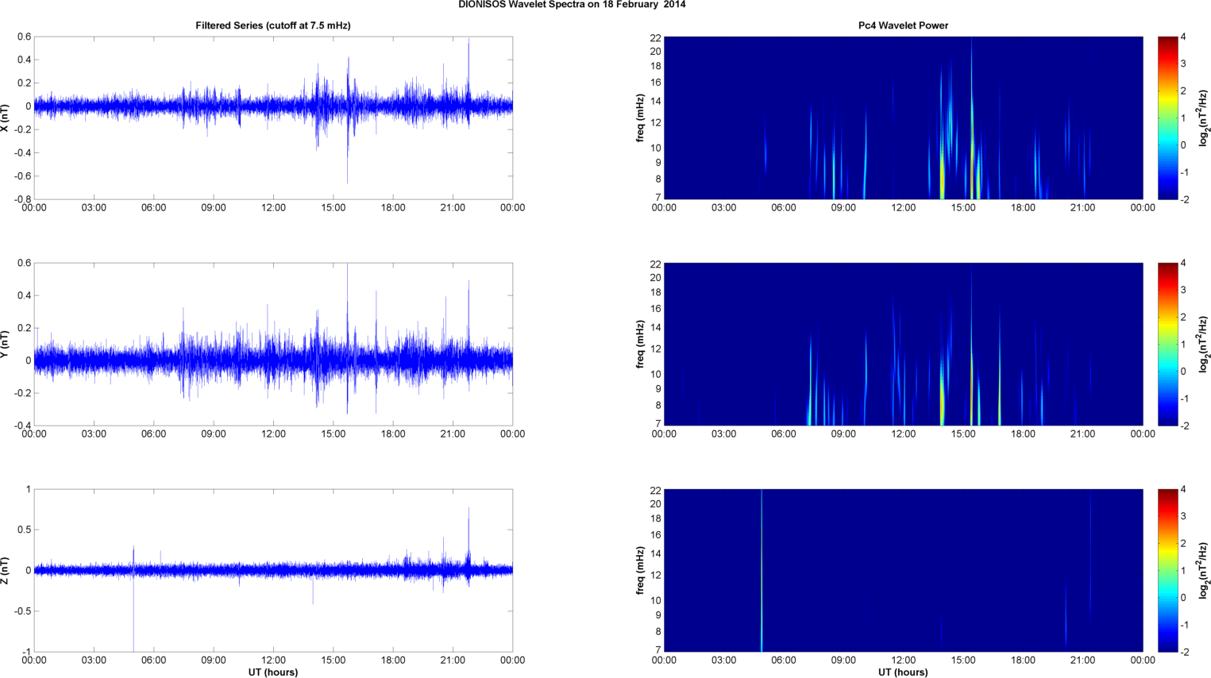Click the color bar beside the Z spectrogram

pos(1167,570)
